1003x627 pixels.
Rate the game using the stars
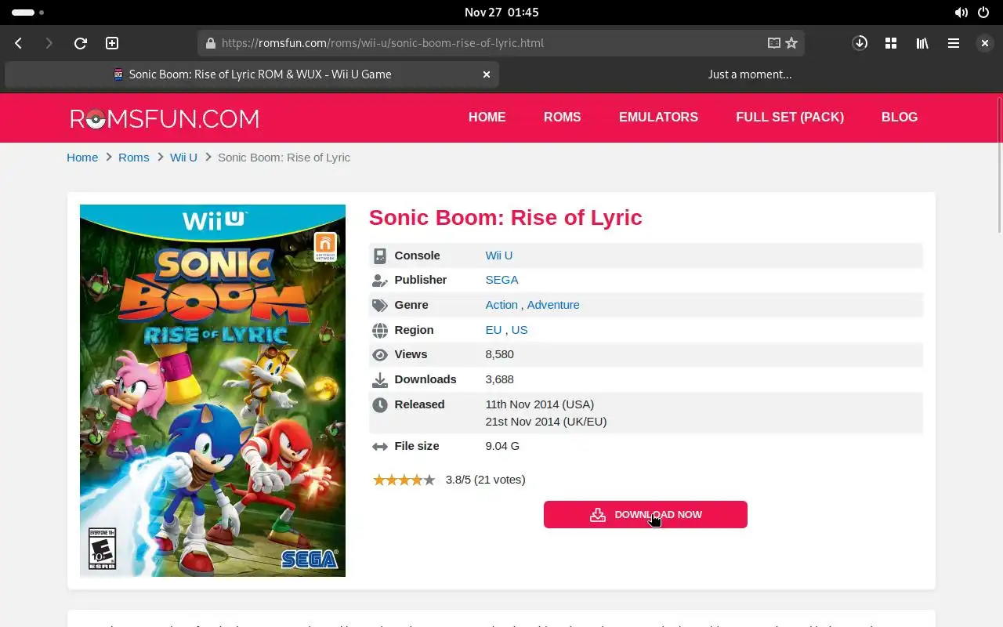click(404, 480)
